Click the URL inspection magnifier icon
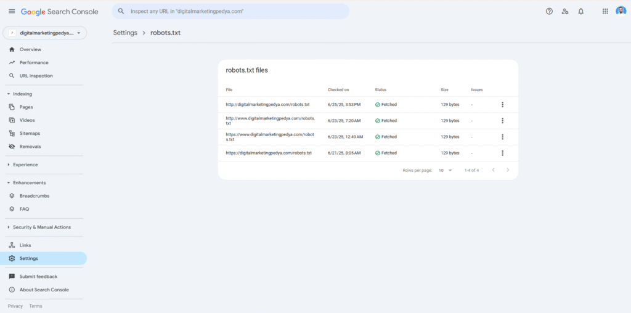Viewport: 631px width, 313px height. point(12,76)
